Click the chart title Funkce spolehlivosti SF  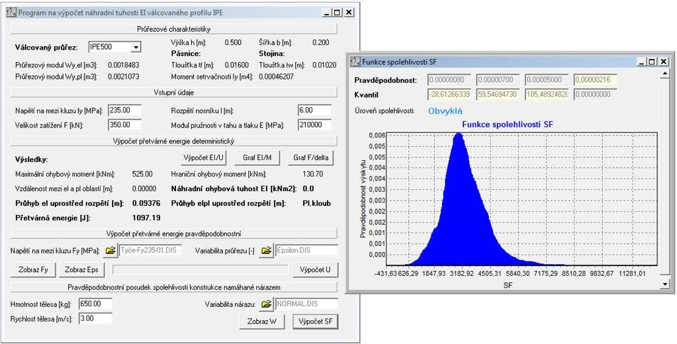pyautogui.click(x=508, y=124)
